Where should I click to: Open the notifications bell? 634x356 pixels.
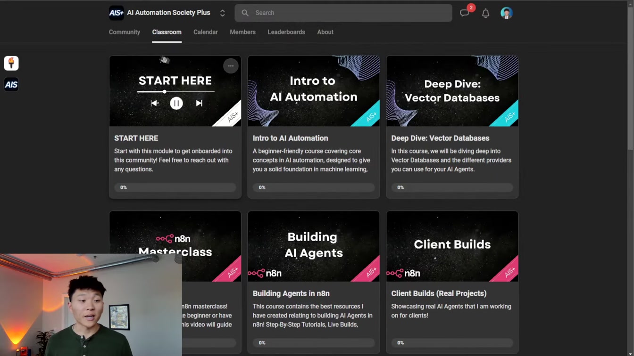point(485,13)
